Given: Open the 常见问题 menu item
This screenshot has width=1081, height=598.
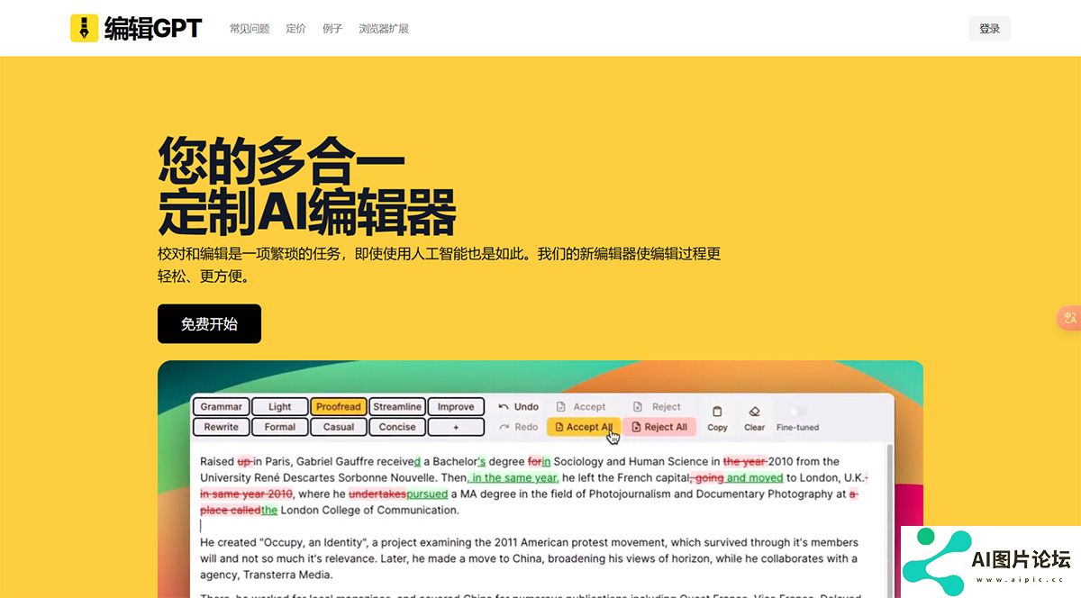Looking at the screenshot, I should (x=250, y=29).
